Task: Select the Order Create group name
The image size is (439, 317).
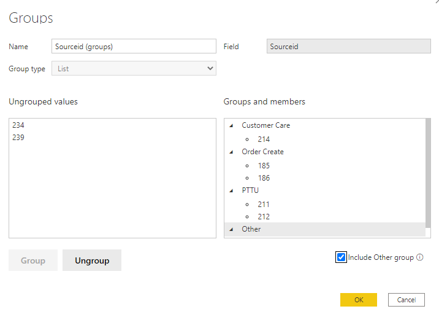Action: (x=262, y=152)
